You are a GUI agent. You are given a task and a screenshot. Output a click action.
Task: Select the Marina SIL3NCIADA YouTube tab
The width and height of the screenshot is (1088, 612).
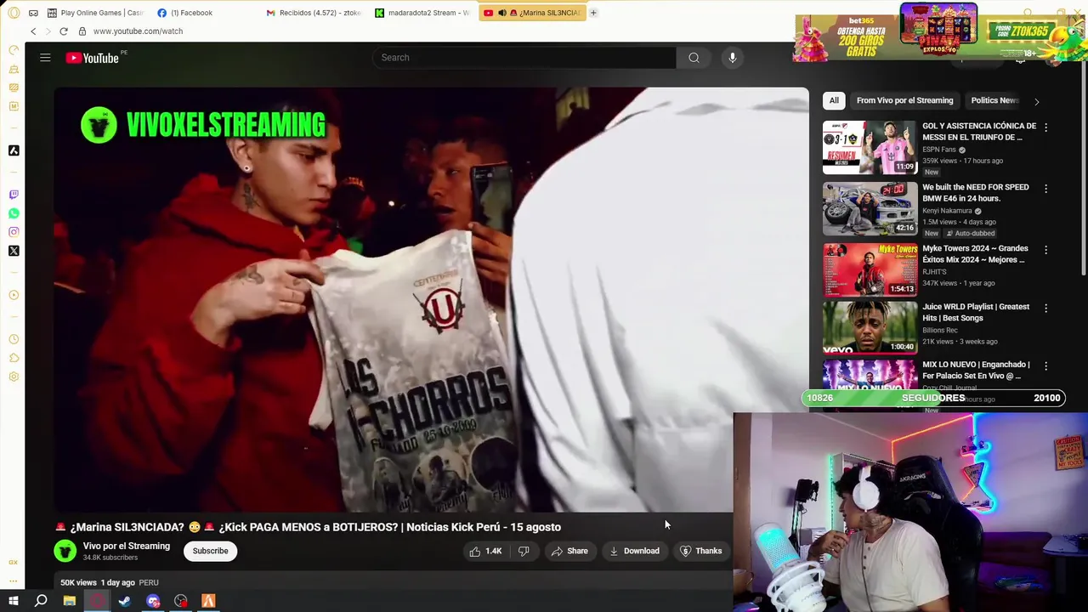(532, 13)
